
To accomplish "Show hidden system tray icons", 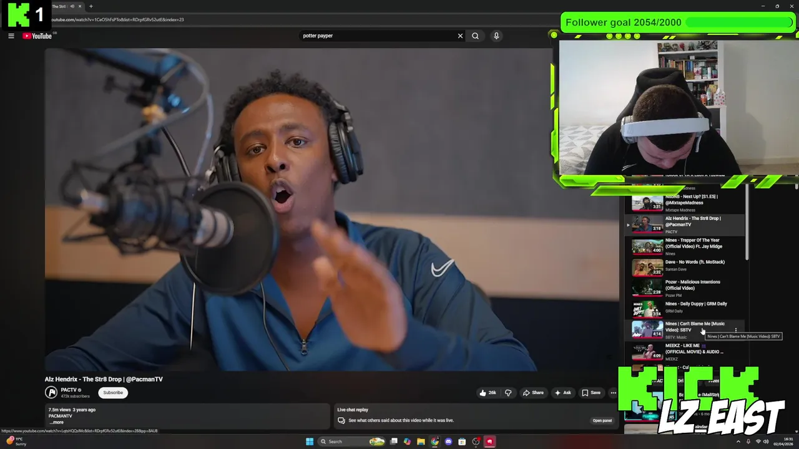I will pyautogui.click(x=740, y=442).
